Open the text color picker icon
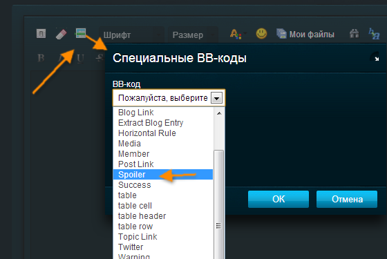Image resolution: width=387 pixels, height=259 pixels. tap(236, 34)
